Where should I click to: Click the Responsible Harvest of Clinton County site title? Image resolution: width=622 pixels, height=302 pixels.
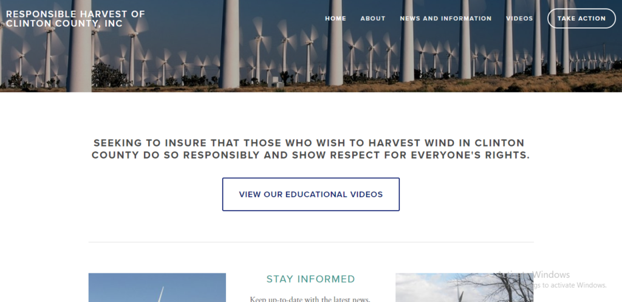pyautogui.click(x=75, y=19)
